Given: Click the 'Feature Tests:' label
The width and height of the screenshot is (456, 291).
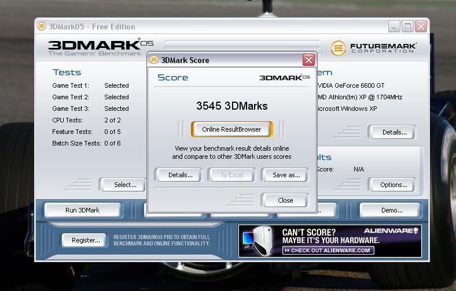Looking at the screenshot, I should click(x=72, y=132).
